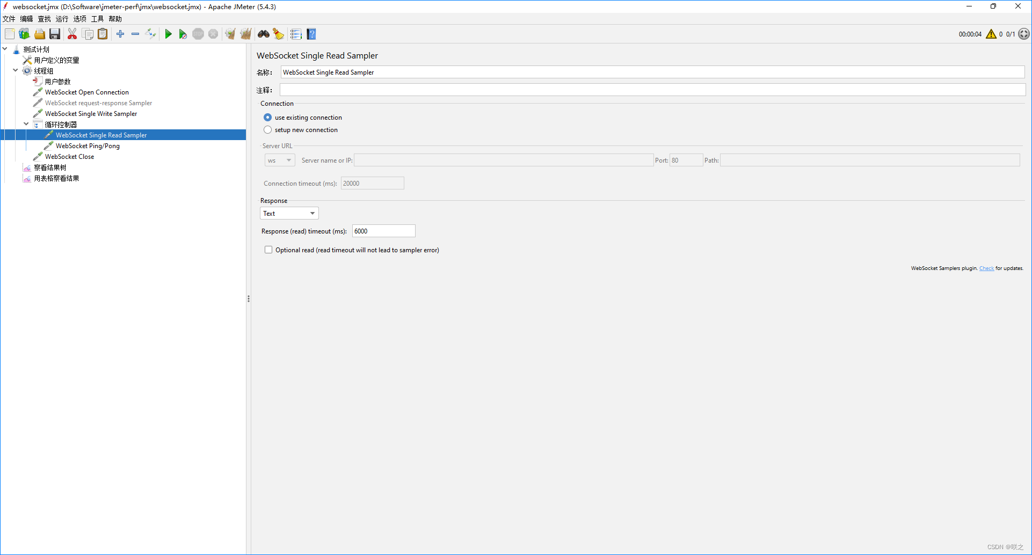Open the 选项 menu
1032x555 pixels.
point(79,18)
